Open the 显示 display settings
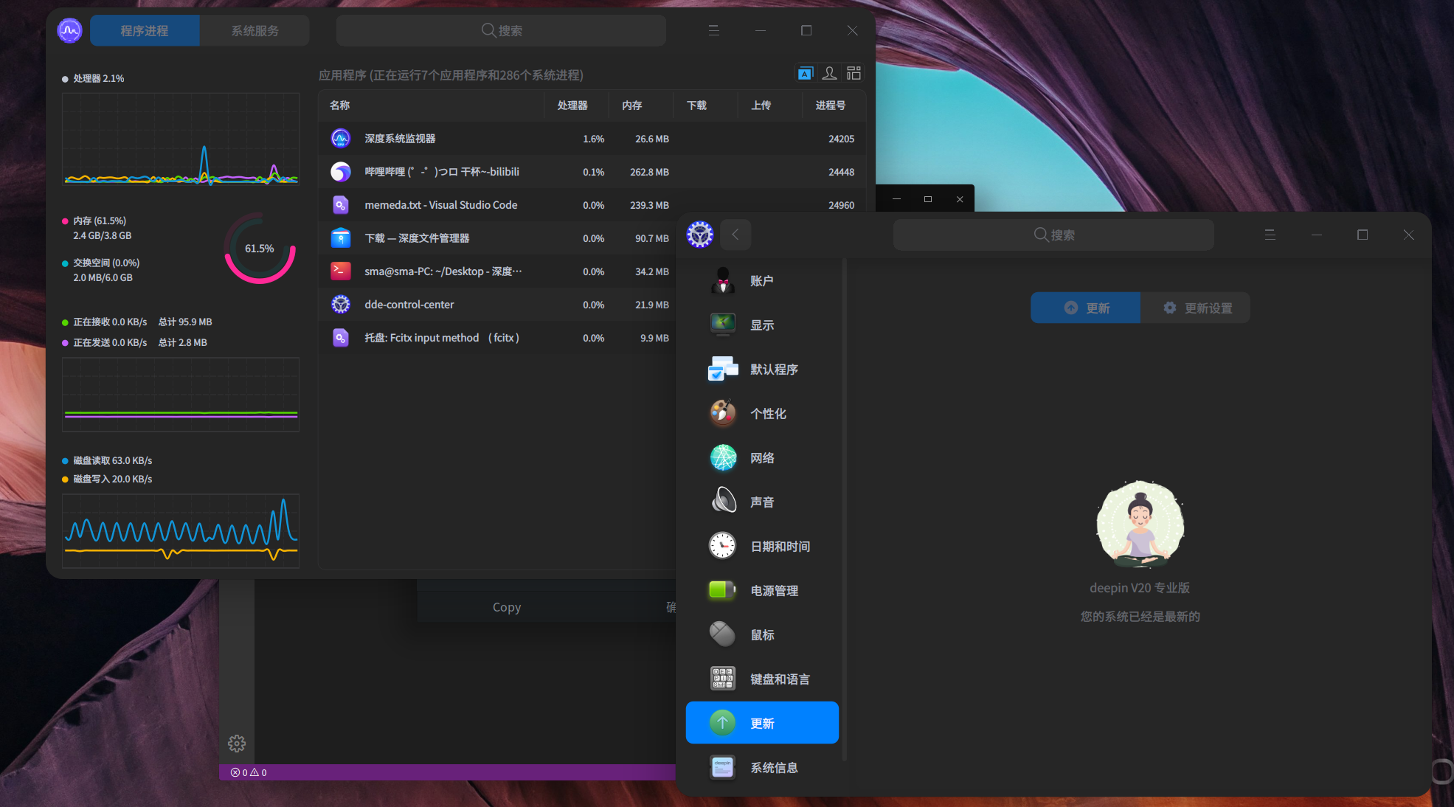 point(762,325)
